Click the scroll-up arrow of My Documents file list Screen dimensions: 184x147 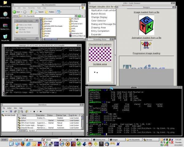[41, 19]
